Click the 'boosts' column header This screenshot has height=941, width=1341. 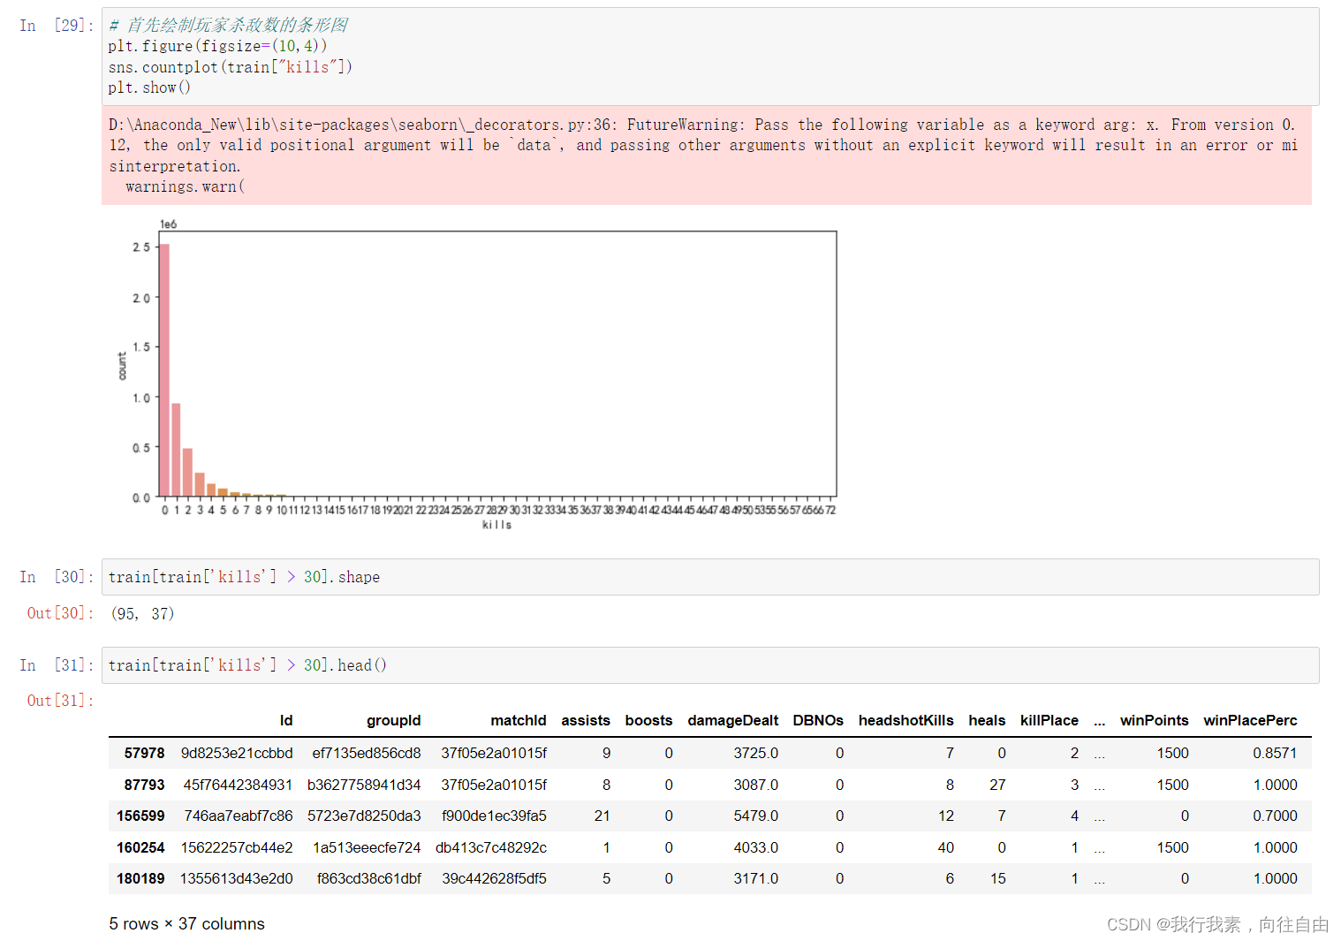point(648,721)
